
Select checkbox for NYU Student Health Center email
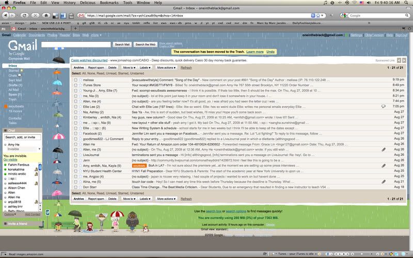click(x=75, y=171)
